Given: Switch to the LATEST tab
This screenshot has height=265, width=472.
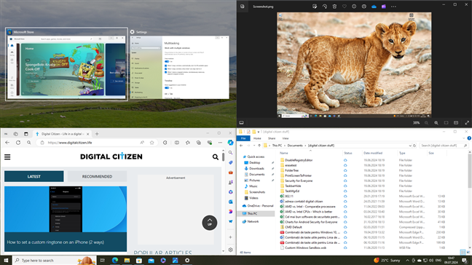Looking at the screenshot, I should pyautogui.click(x=34, y=176).
